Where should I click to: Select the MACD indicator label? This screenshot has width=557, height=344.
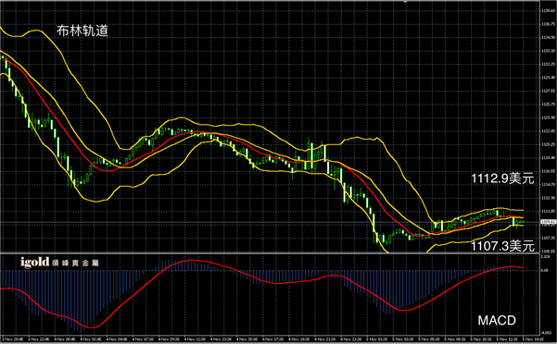(x=497, y=320)
